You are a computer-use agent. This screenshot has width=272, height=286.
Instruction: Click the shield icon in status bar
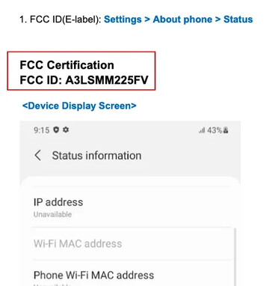[x=56, y=130]
